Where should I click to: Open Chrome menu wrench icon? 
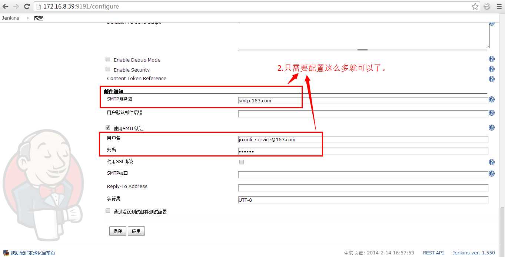tap(498, 6)
